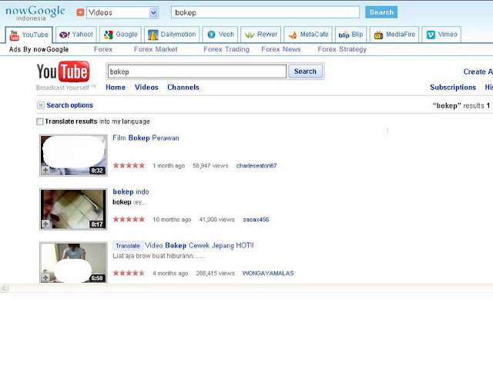Switch to the Dailymotion tab
493x369 pixels.
172,35
